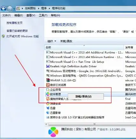Image resolution: width=136 pixels, height=139 pixels.
Task: Click the product version 3.0.1095.201 text
Action: click(117, 129)
